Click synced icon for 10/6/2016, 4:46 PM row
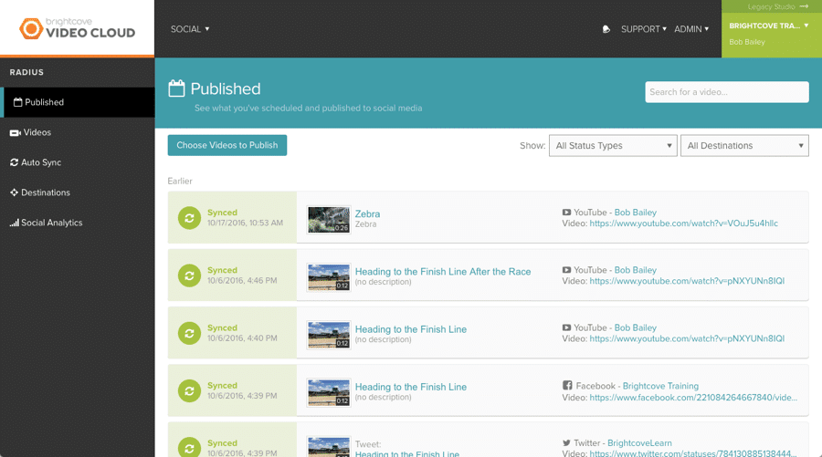The height and width of the screenshot is (457, 822). (189, 275)
